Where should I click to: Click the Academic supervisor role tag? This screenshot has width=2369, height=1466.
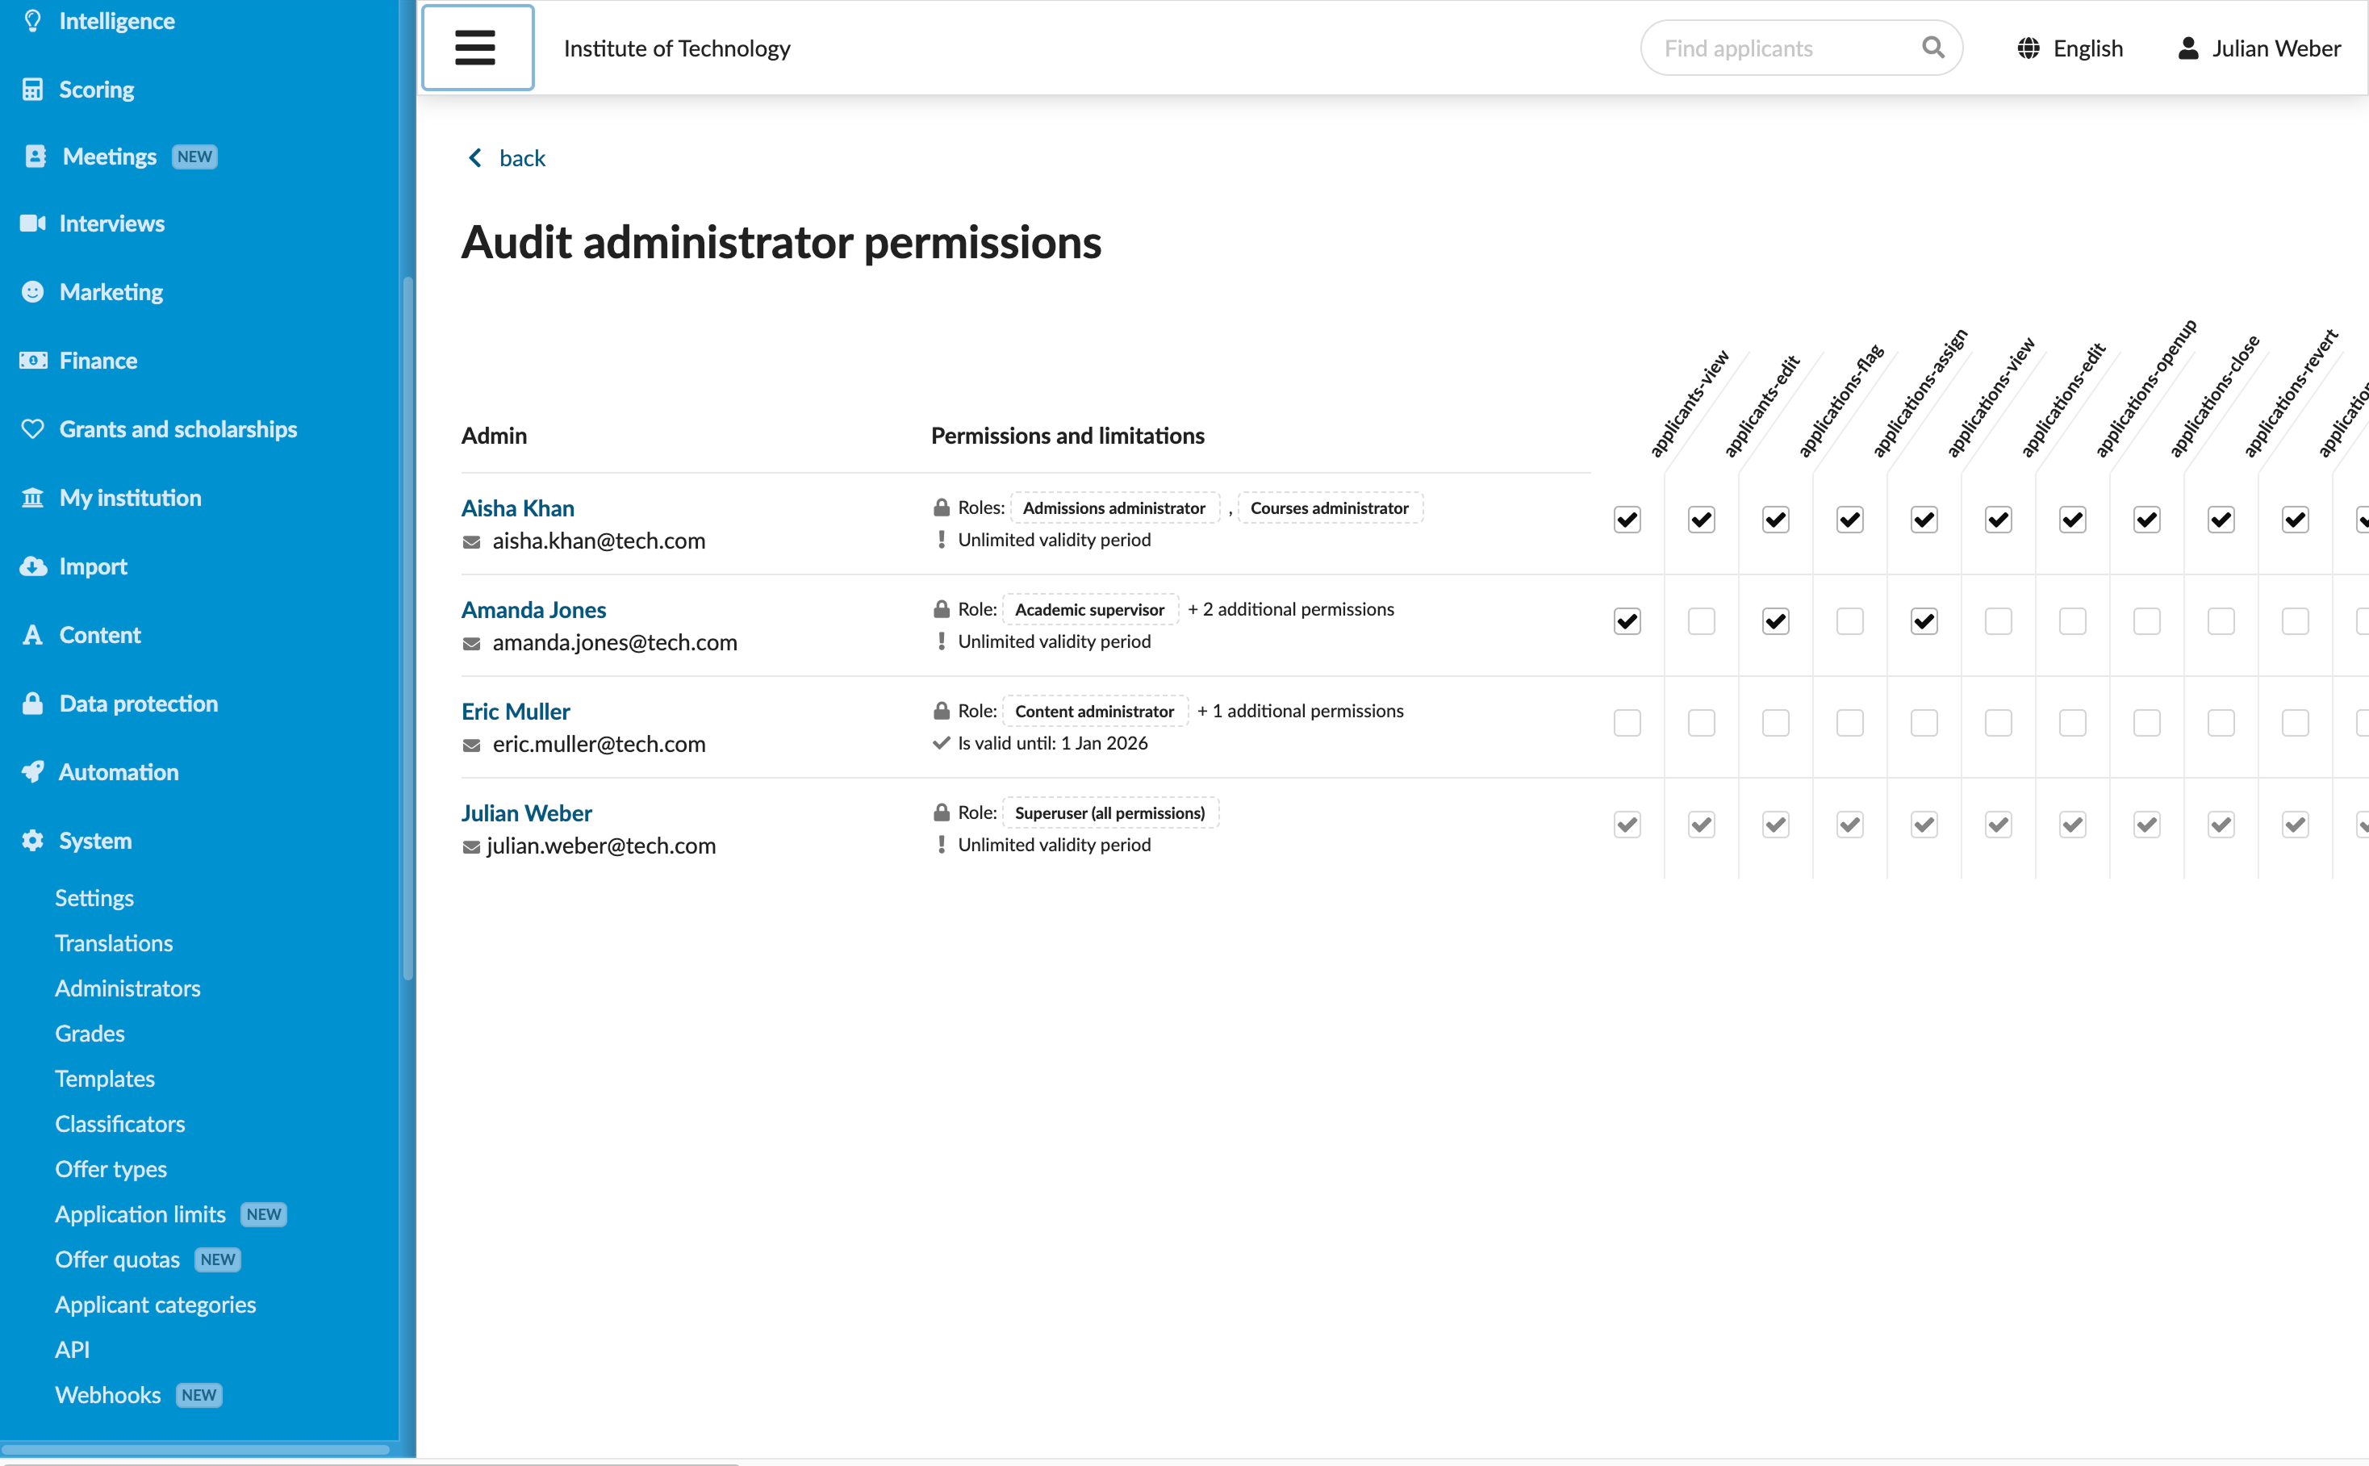pos(1090,609)
